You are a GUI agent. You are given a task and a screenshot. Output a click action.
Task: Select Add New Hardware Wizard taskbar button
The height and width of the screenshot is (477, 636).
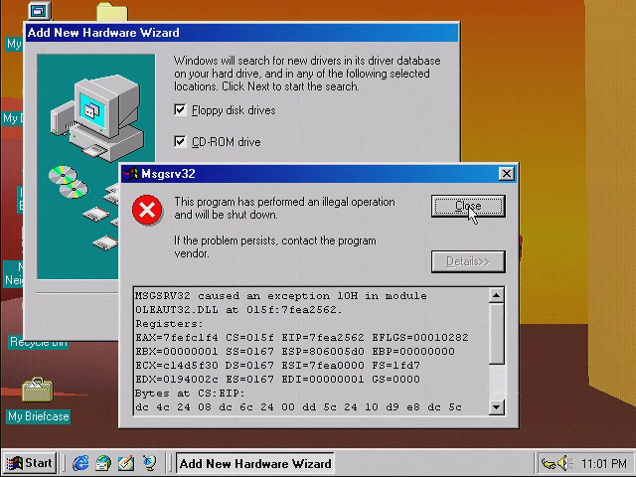[255, 463]
